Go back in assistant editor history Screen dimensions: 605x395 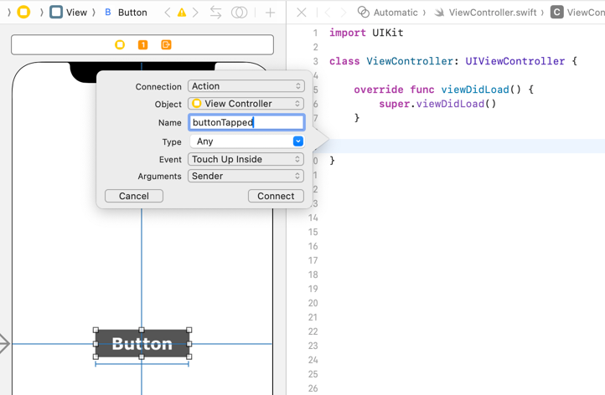tap(328, 13)
